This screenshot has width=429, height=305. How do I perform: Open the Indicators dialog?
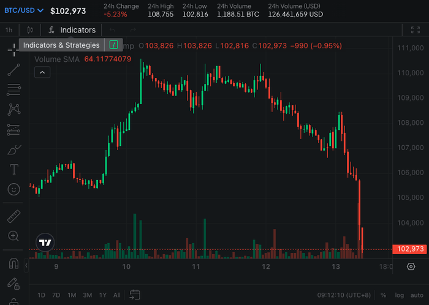pyautogui.click(x=72, y=30)
